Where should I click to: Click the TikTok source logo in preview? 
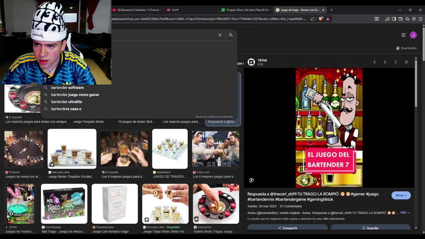point(251,62)
